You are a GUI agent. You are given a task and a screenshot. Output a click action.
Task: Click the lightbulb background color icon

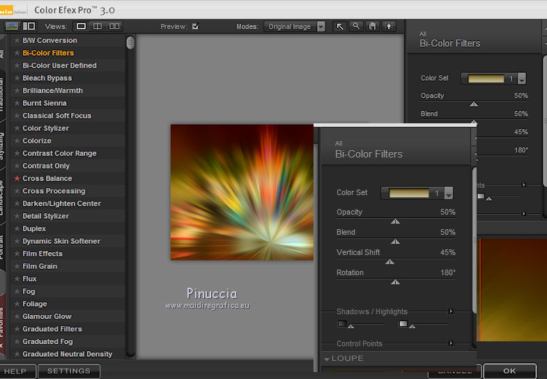click(388, 26)
